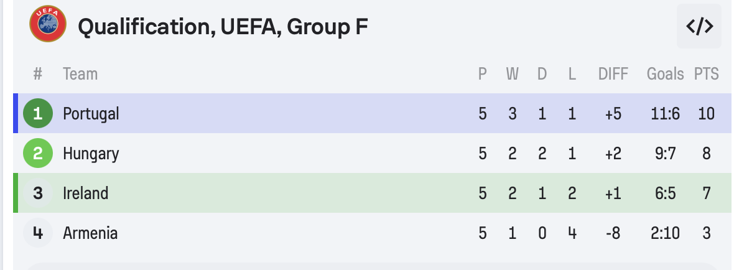Click the DIFF column header
The image size is (734, 270).
click(613, 74)
